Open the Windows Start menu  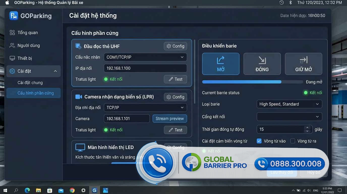click(5, 190)
